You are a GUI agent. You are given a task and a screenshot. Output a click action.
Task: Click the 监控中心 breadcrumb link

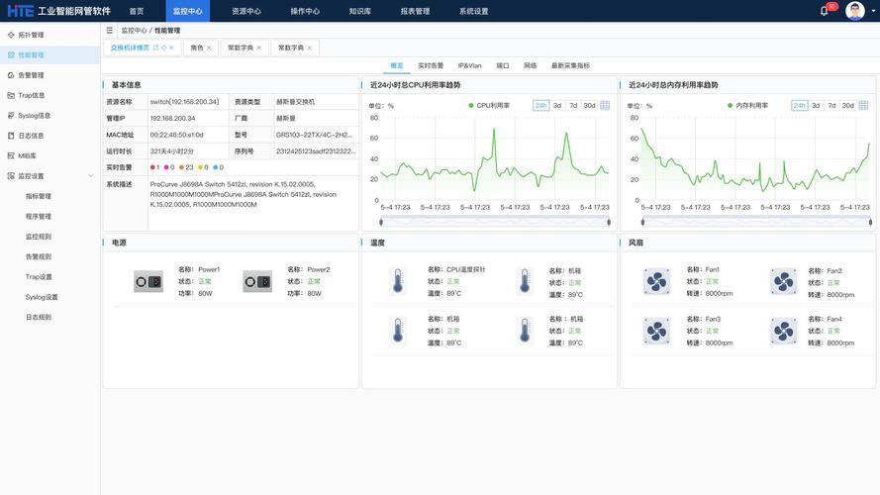135,31
